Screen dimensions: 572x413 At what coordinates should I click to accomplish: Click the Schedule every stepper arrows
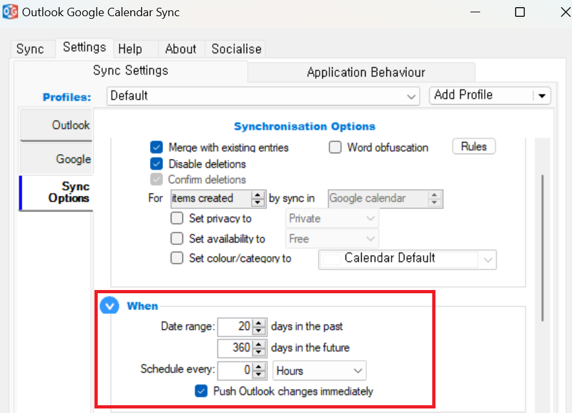click(259, 370)
